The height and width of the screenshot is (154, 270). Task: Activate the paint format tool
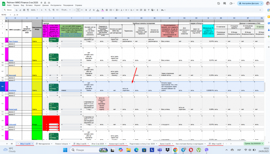[x=28, y=10]
